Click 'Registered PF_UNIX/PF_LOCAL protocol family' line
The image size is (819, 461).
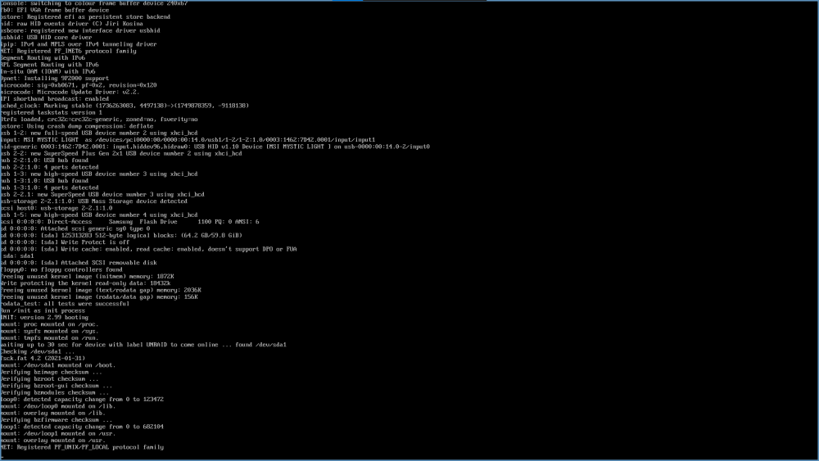(82, 447)
